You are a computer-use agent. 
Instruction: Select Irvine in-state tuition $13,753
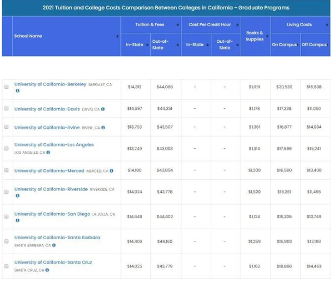tap(135, 127)
